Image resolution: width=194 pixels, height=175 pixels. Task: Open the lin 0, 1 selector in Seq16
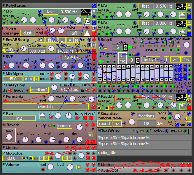(x=150, y=59)
